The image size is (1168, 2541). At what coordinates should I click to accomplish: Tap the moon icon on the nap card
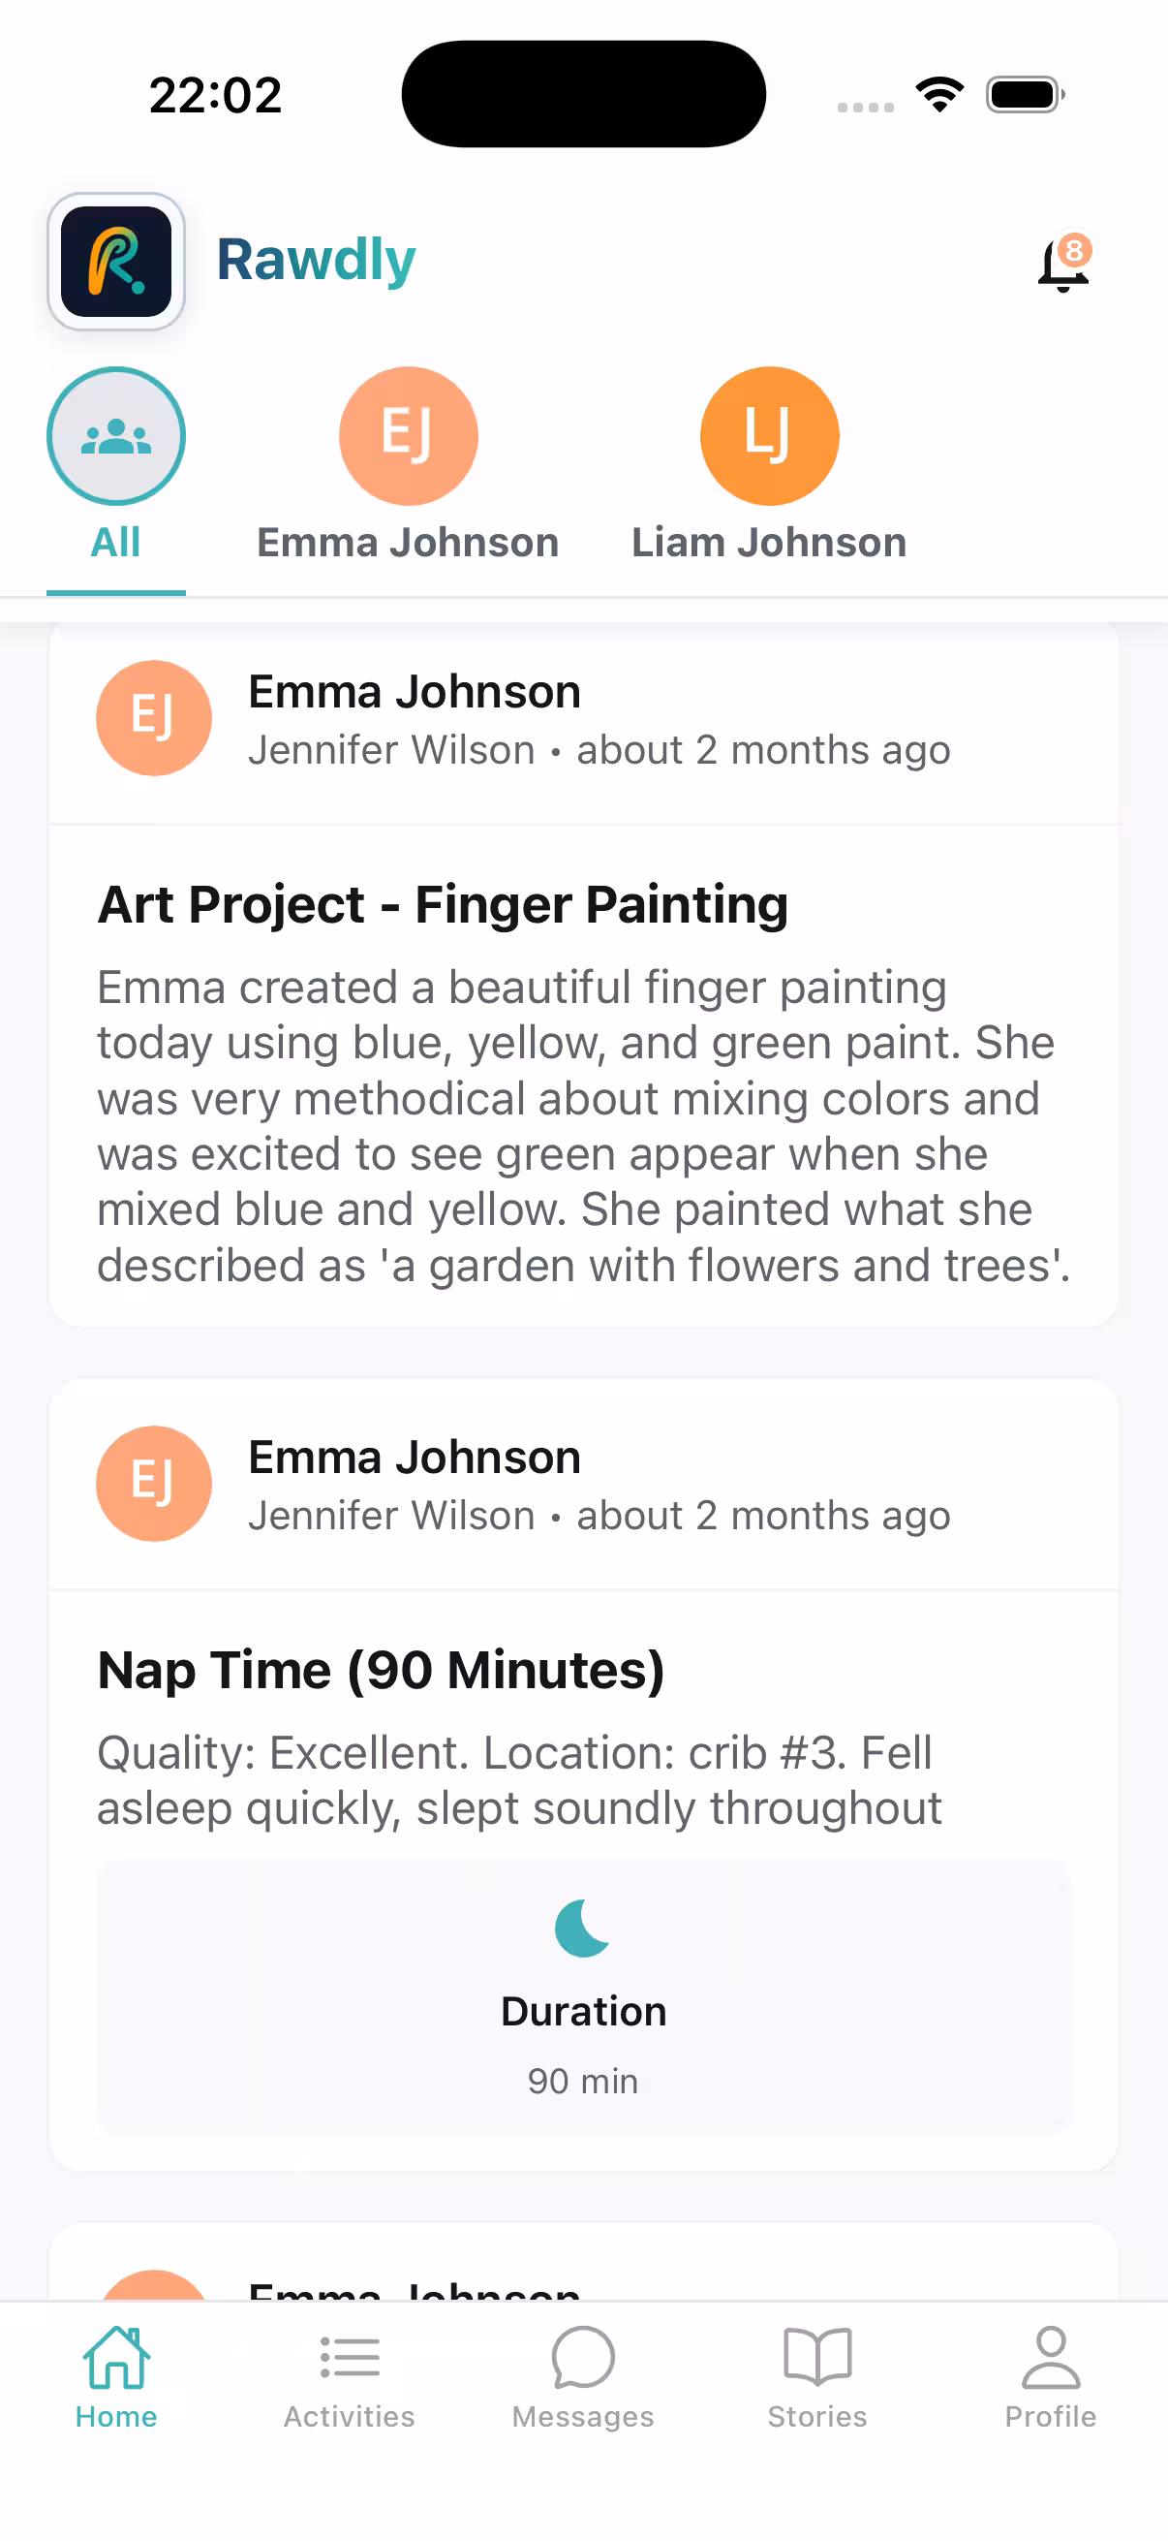(x=581, y=1933)
